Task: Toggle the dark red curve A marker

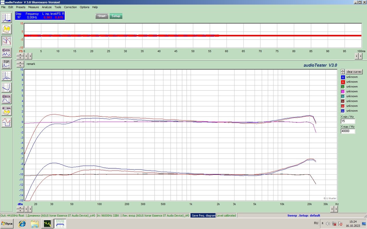Action: point(343,101)
